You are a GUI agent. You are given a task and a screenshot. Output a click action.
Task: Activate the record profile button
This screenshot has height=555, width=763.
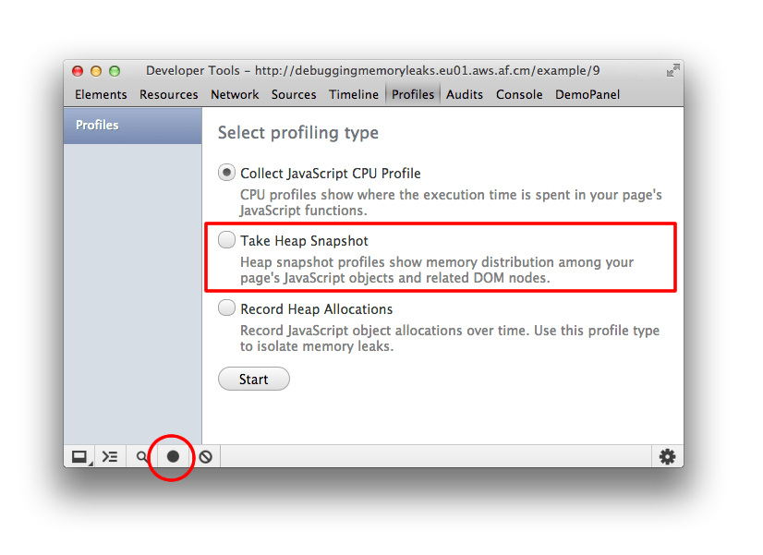click(171, 456)
